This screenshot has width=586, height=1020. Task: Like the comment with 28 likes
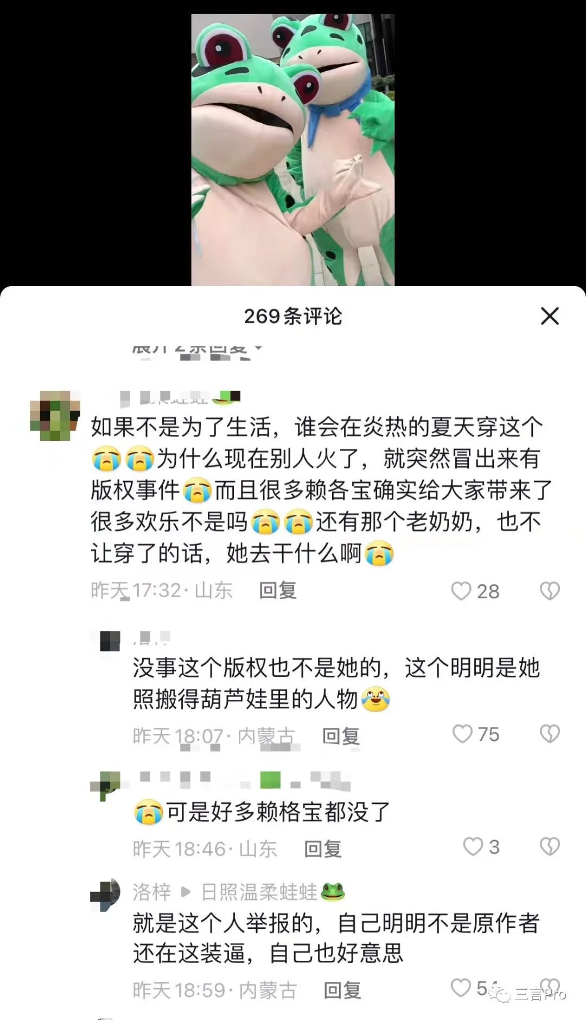click(x=461, y=591)
